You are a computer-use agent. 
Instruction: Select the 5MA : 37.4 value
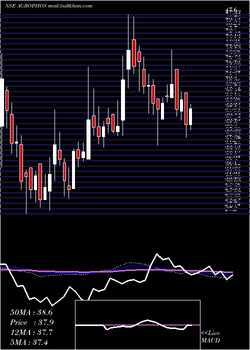(29, 342)
